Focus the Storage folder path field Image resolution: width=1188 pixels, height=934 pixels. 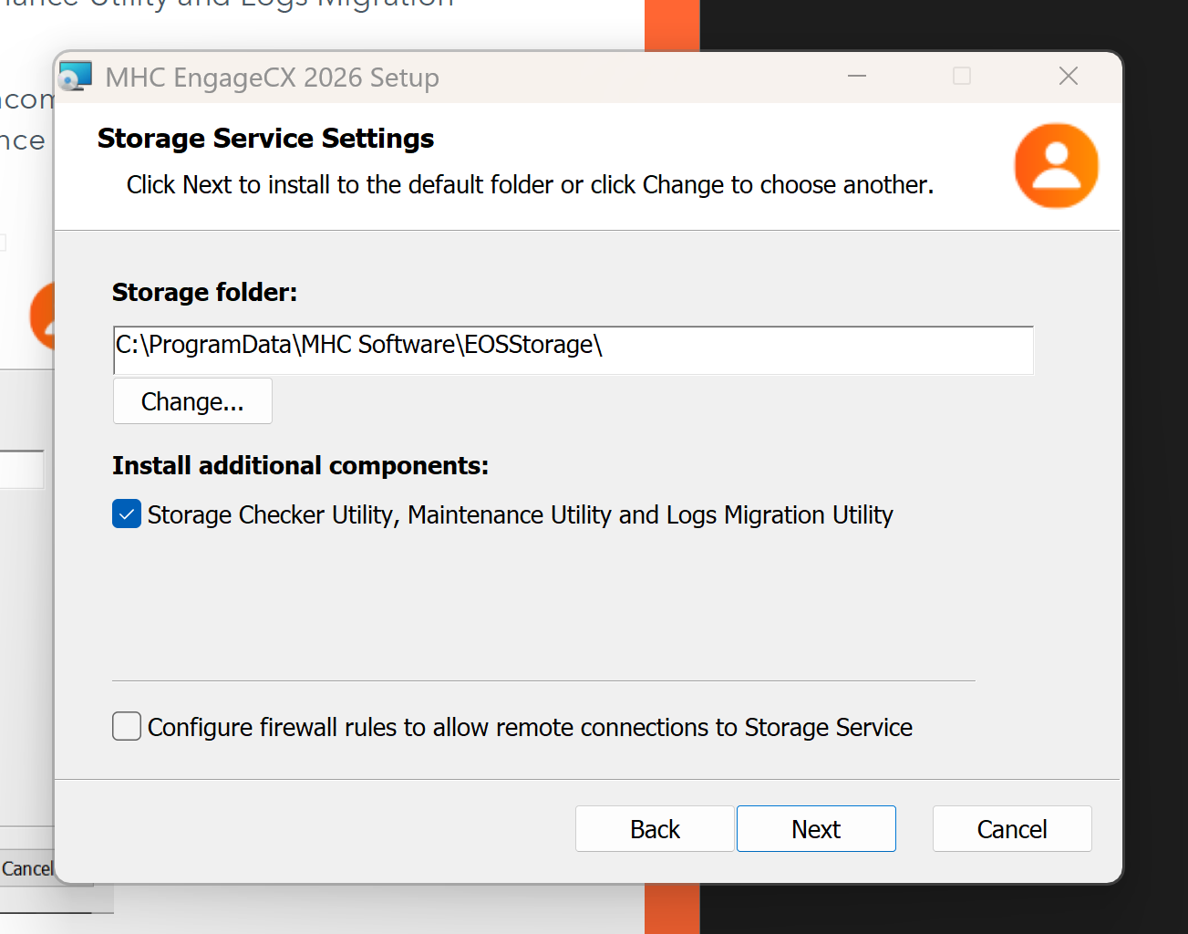pos(573,349)
